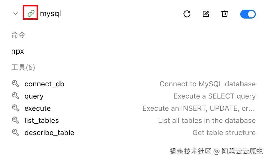The height and width of the screenshot is (160, 268).
Task: Select the connect_db tool
Action: [44, 84]
